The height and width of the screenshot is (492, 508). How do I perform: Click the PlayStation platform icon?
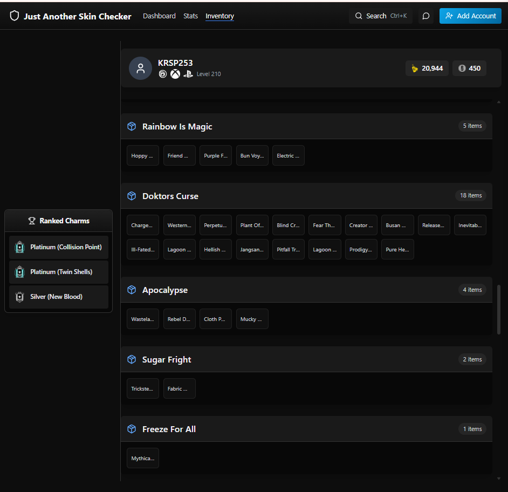pyautogui.click(x=188, y=74)
